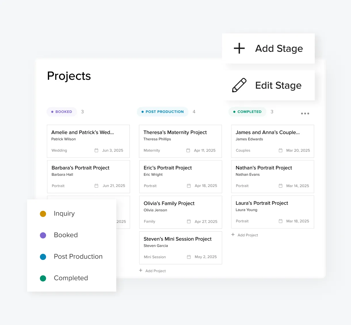The width and height of the screenshot is (351, 325).
Task: Click the calendar icon on Steven's Mini Session
Action: point(188,256)
